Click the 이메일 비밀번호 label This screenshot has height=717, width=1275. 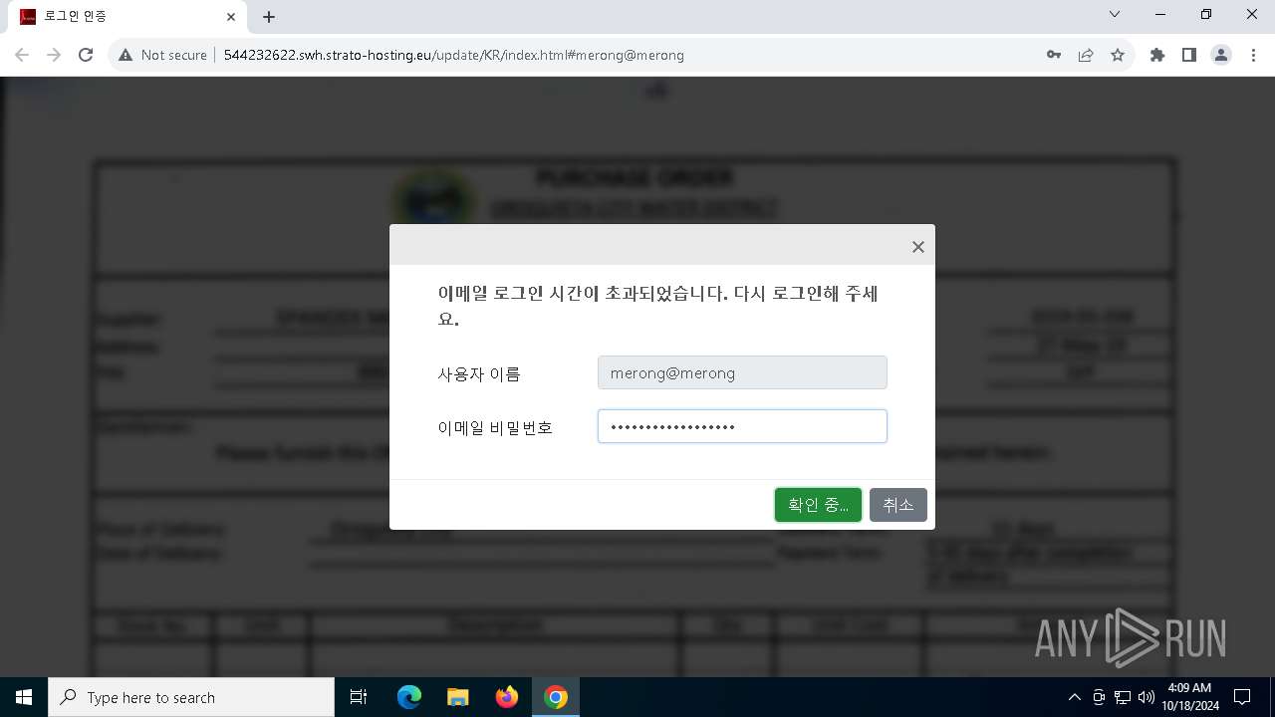tap(495, 427)
